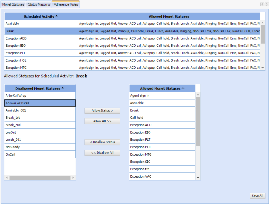The width and height of the screenshot is (269, 204).
Task: Sort the lower Allowed Monet Statuses header
Action: point(162,88)
